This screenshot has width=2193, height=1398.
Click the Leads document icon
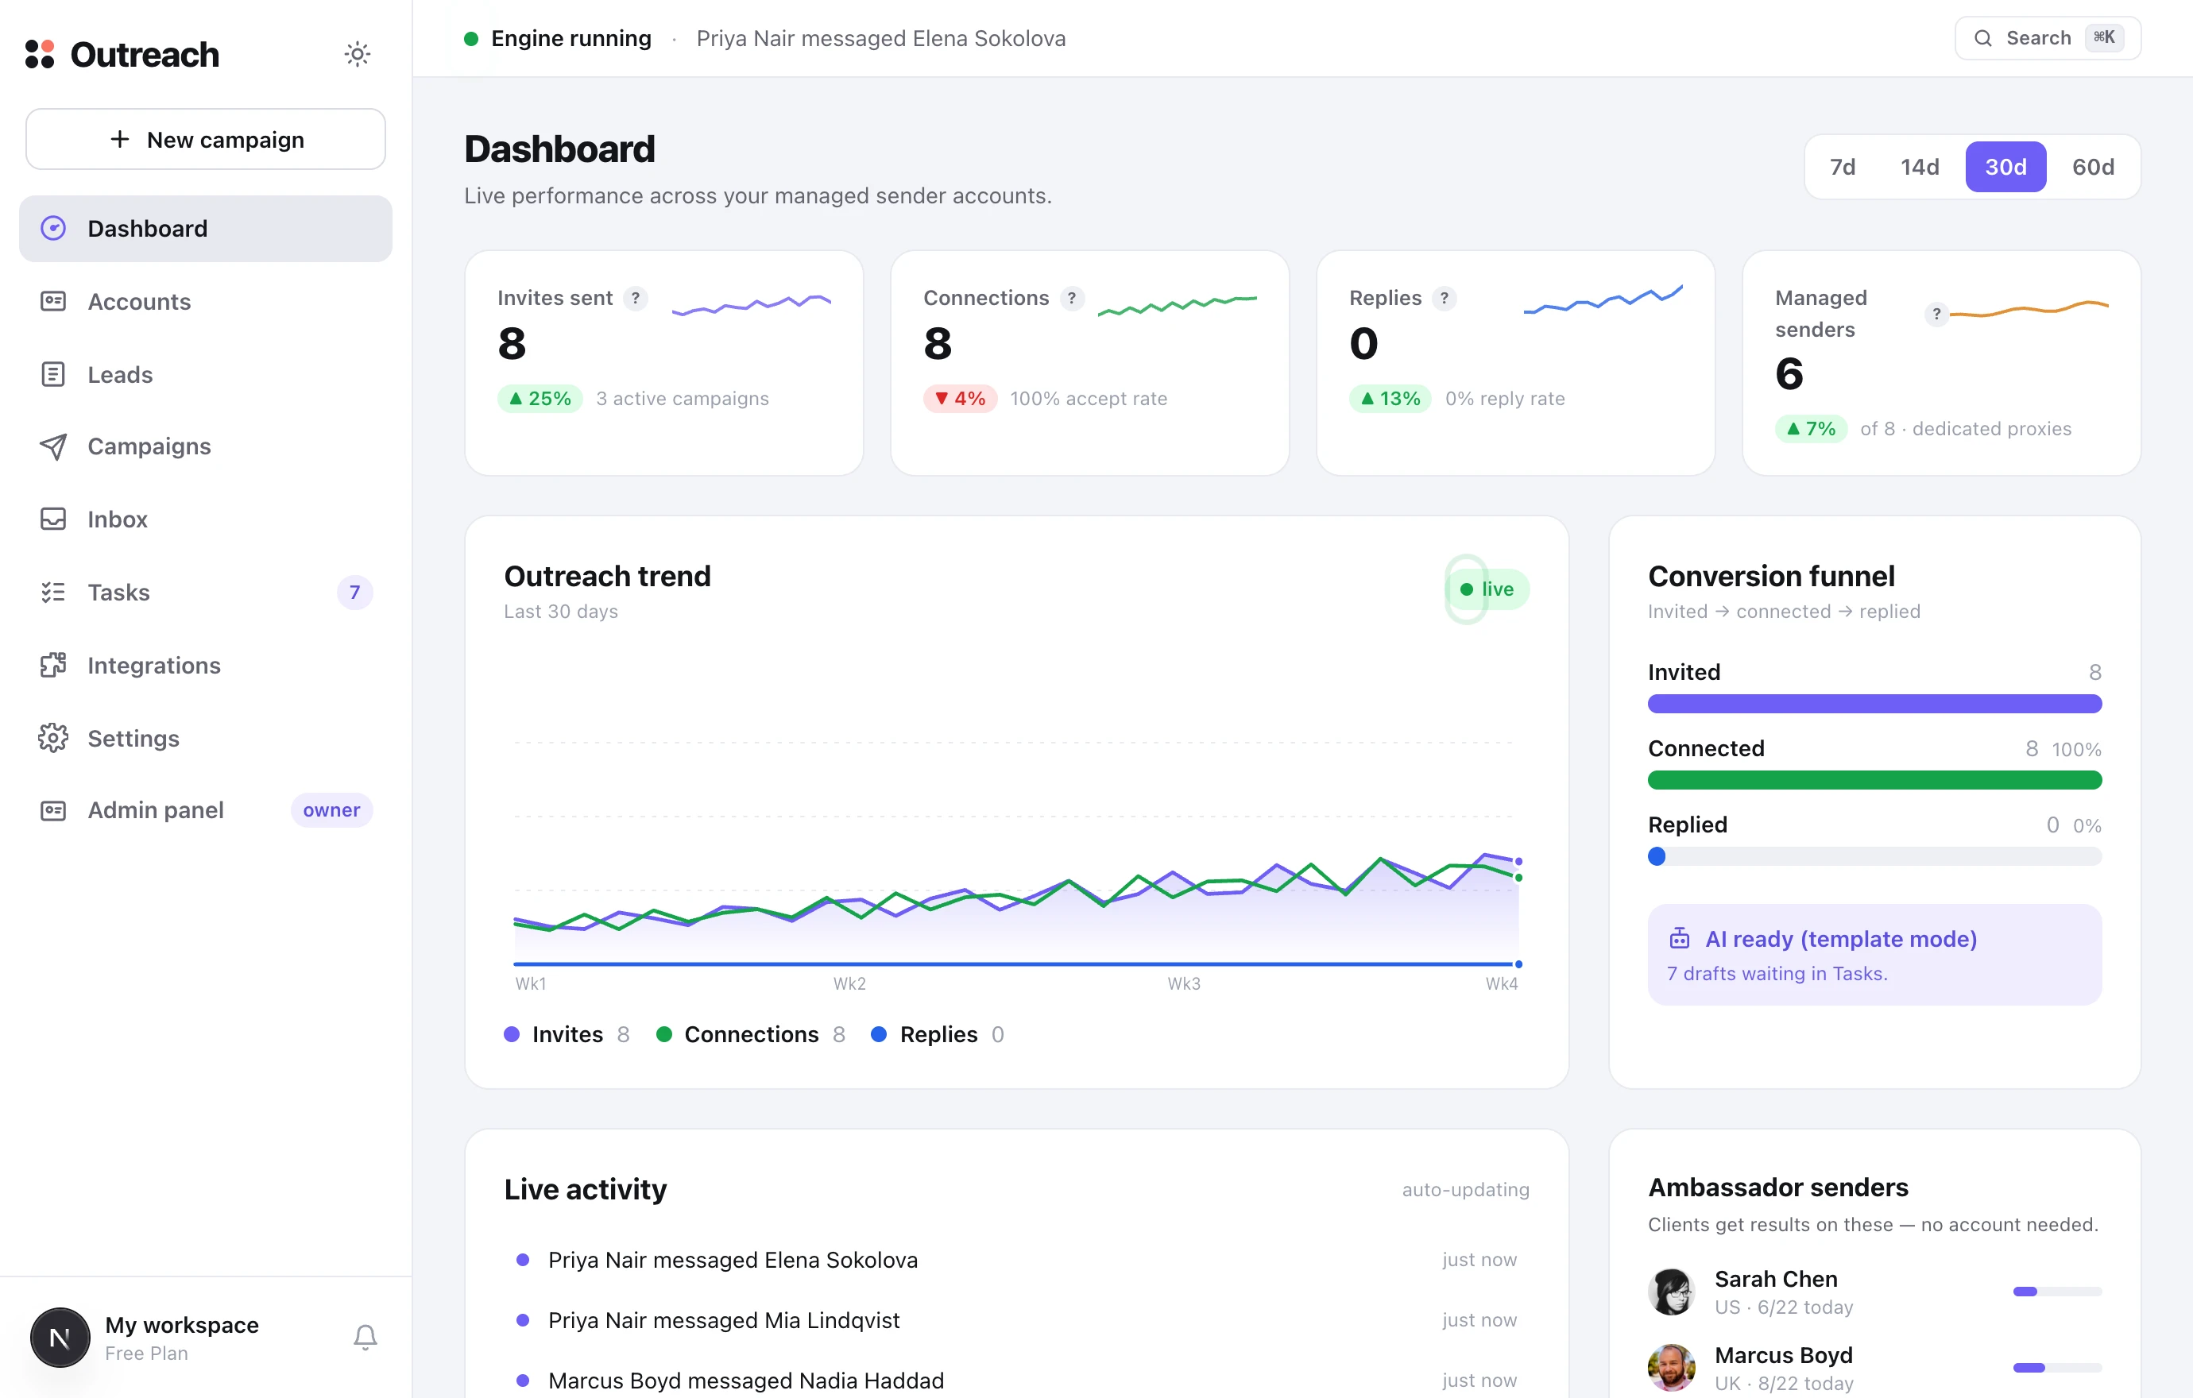click(x=54, y=374)
